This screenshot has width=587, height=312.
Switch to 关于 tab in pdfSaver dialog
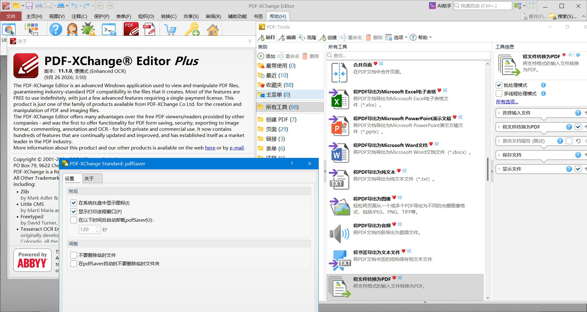pyautogui.click(x=92, y=178)
